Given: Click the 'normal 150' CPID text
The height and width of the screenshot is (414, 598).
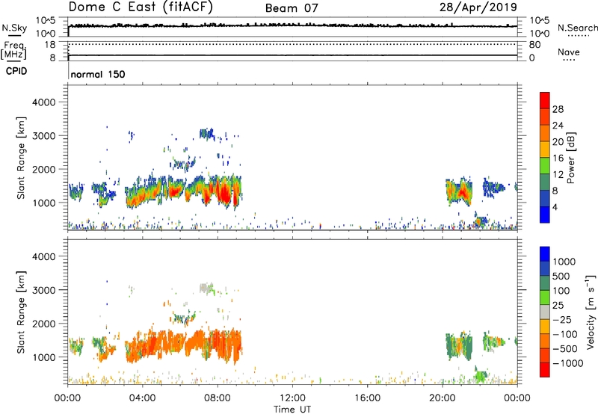Looking at the screenshot, I should (98, 74).
